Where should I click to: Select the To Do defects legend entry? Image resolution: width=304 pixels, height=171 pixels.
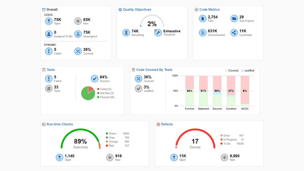pyautogui.click(x=227, y=144)
